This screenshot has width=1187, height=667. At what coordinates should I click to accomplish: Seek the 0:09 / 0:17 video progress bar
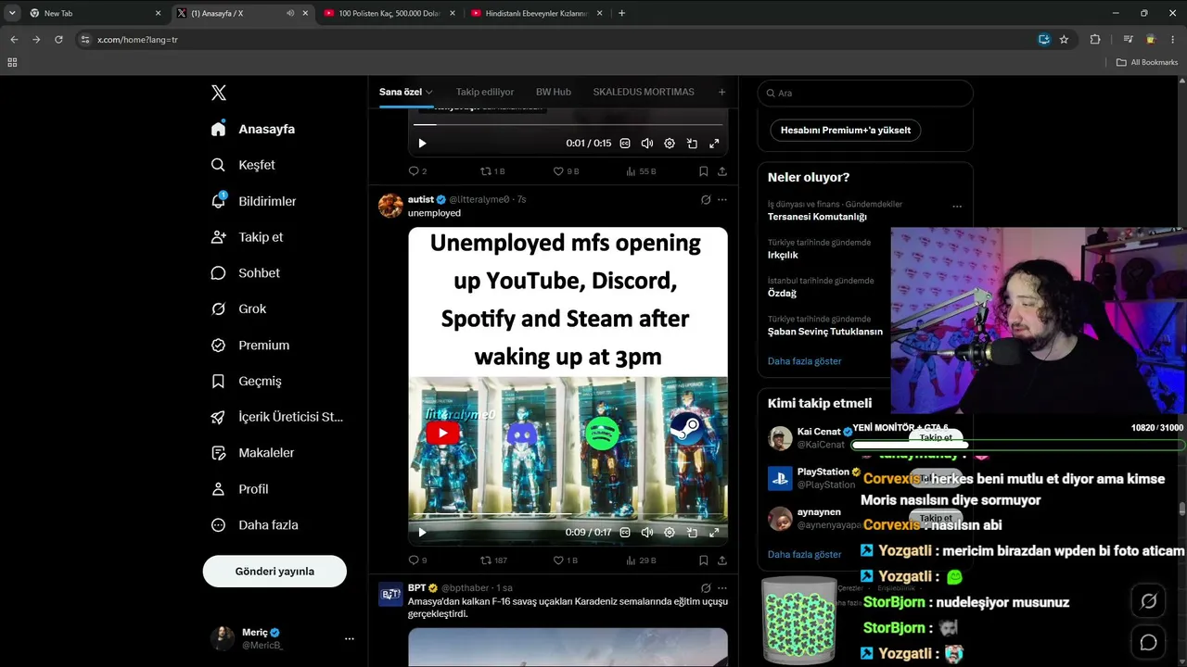(568, 516)
